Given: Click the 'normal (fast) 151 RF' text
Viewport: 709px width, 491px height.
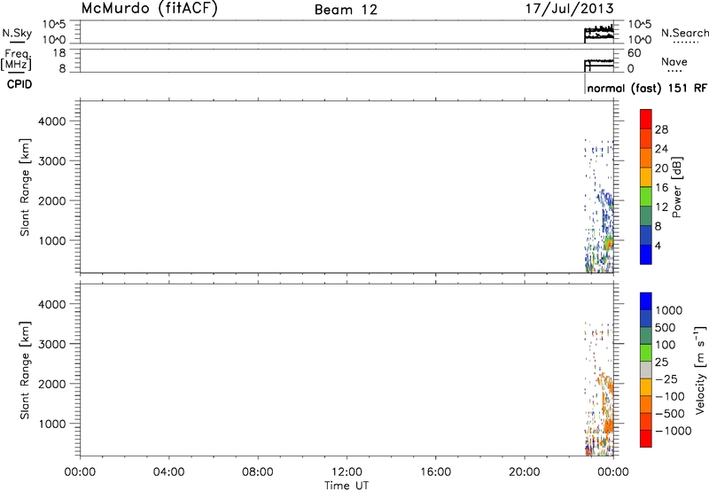Looking at the screenshot, I should point(647,88).
